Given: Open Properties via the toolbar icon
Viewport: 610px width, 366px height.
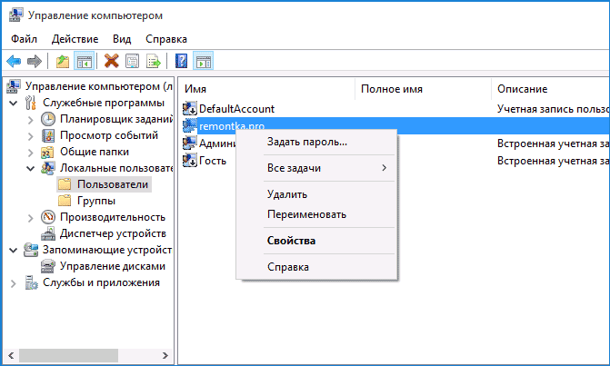Looking at the screenshot, I should pos(133,62).
